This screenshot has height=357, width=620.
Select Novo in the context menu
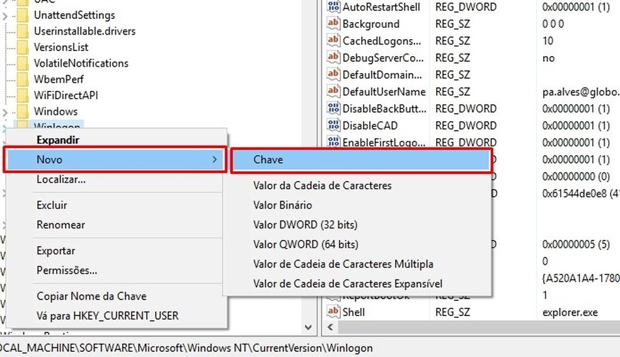(x=115, y=160)
